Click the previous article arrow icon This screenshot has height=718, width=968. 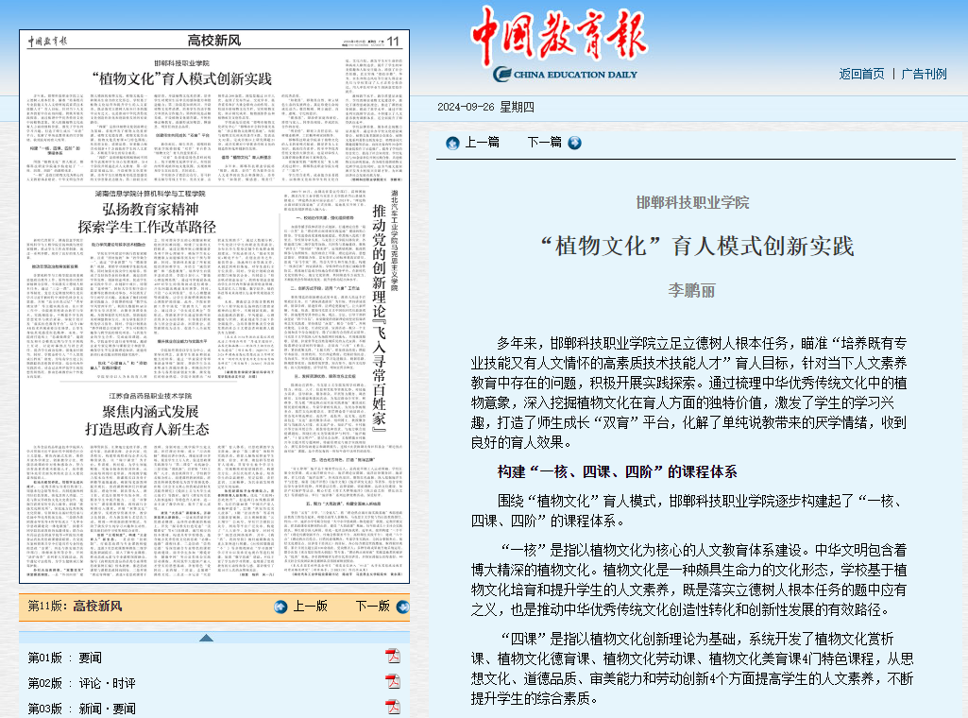pyautogui.click(x=451, y=143)
